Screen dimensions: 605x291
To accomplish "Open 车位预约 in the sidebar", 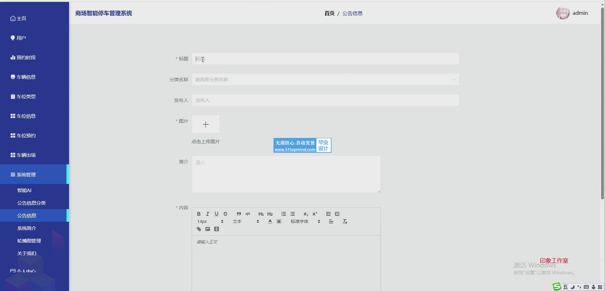I will click(x=26, y=135).
